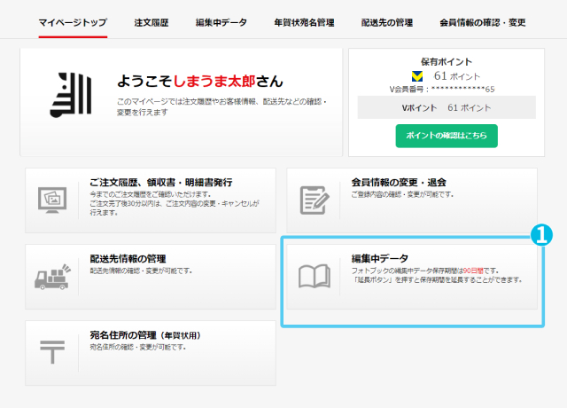
Task: Click the V-point logo icon
Action: click(x=418, y=76)
